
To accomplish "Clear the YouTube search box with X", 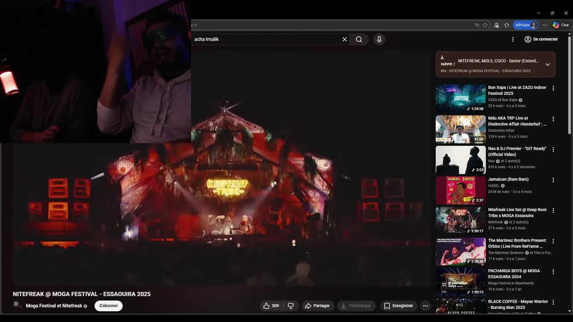I will (x=345, y=39).
